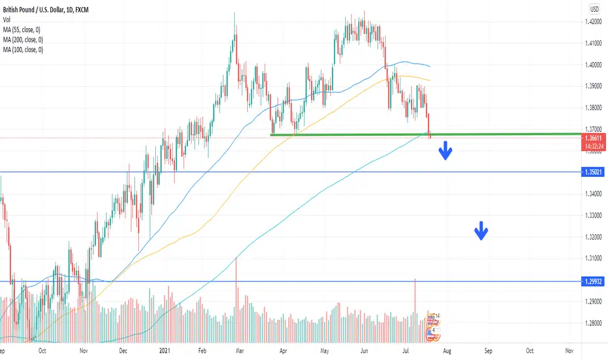Viewport: 608px width, 359px height.
Task: Click the 2021 label on time axis
Action: tap(164, 351)
